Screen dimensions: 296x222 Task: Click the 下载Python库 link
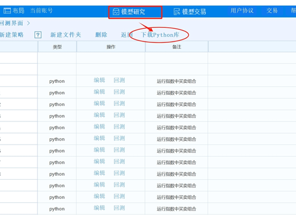tap(160, 35)
